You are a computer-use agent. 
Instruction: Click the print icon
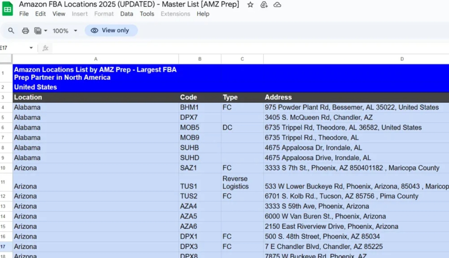coord(25,31)
